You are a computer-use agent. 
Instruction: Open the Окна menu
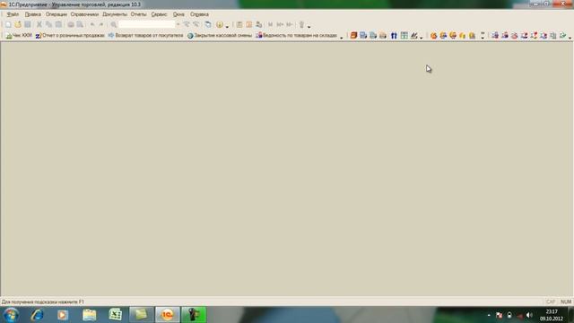[178, 14]
